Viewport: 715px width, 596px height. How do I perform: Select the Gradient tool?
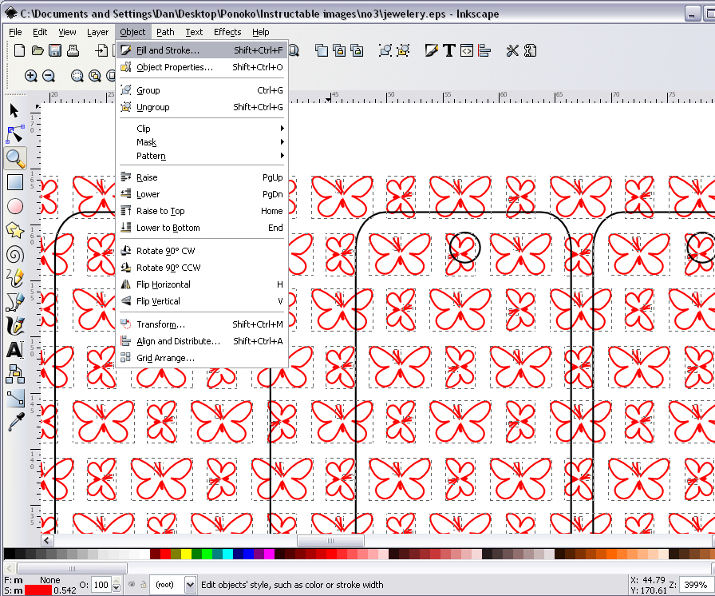click(15, 399)
